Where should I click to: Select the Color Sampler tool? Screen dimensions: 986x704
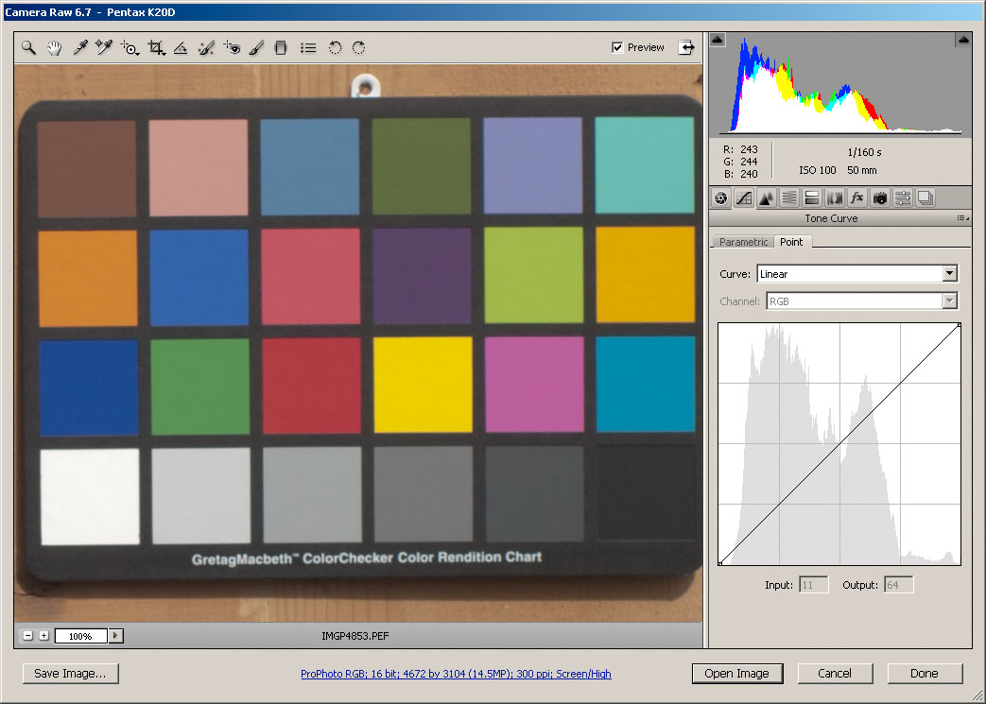tap(104, 48)
